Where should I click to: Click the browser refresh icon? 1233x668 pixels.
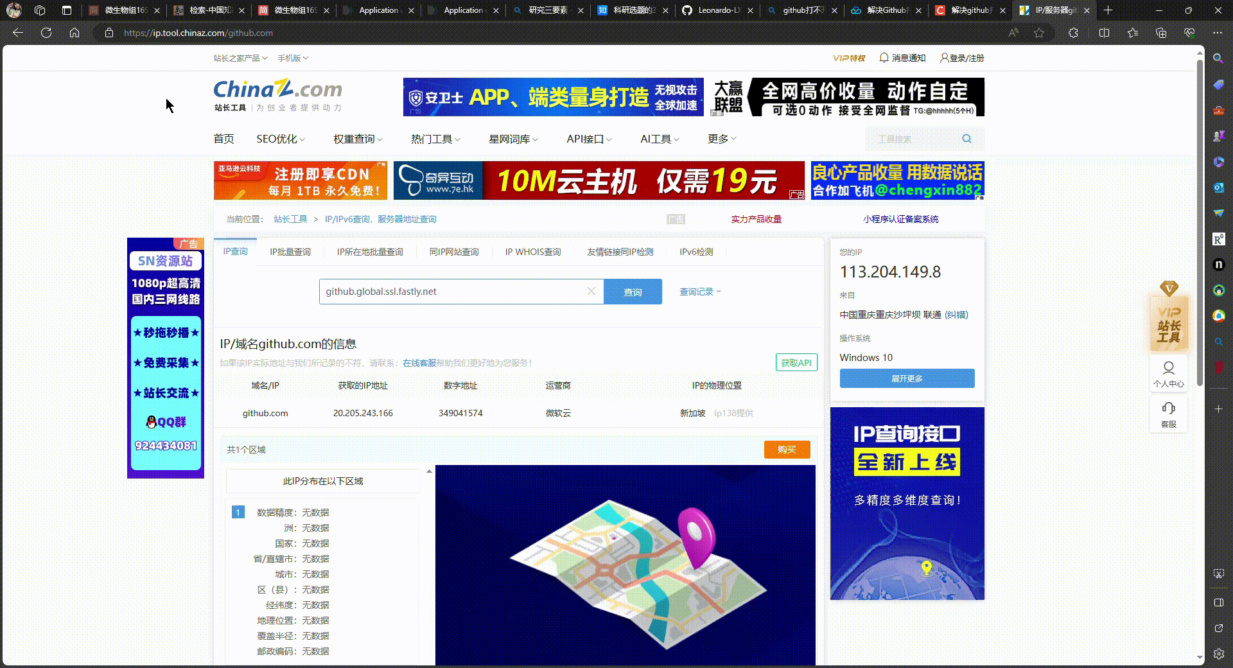pos(46,33)
